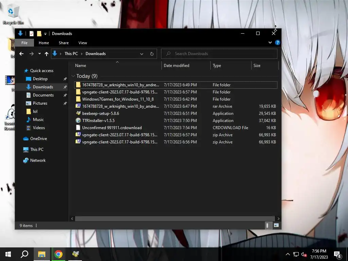Open the lol folder in the sidebar
348x261 pixels.
[35, 111]
